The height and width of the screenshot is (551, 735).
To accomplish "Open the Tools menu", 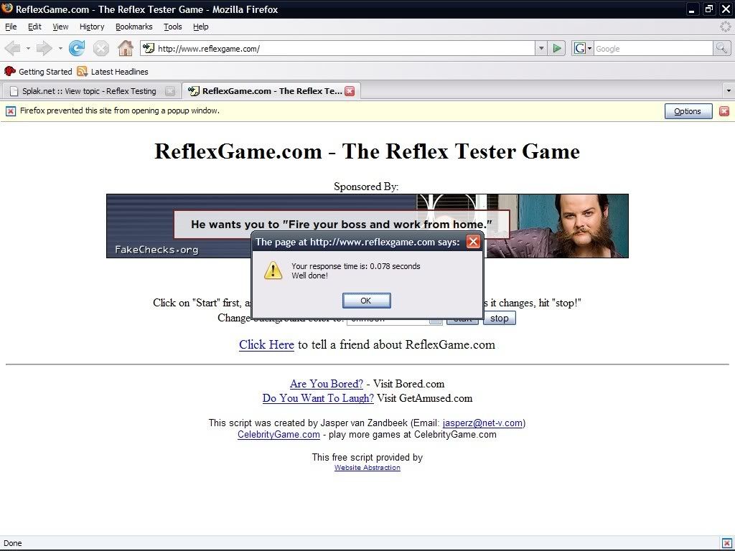I will pos(172,27).
